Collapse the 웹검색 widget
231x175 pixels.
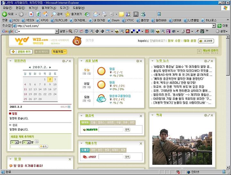pyautogui.click(x=81, y=116)
